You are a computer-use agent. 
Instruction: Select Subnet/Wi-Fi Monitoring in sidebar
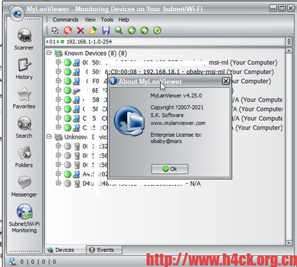pyautogui.click(x=24, y=218)
